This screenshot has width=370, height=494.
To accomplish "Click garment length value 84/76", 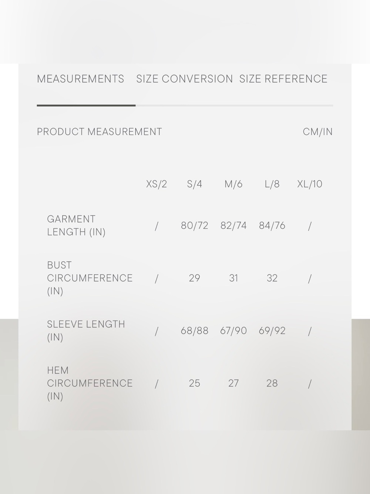I will 272,226.
